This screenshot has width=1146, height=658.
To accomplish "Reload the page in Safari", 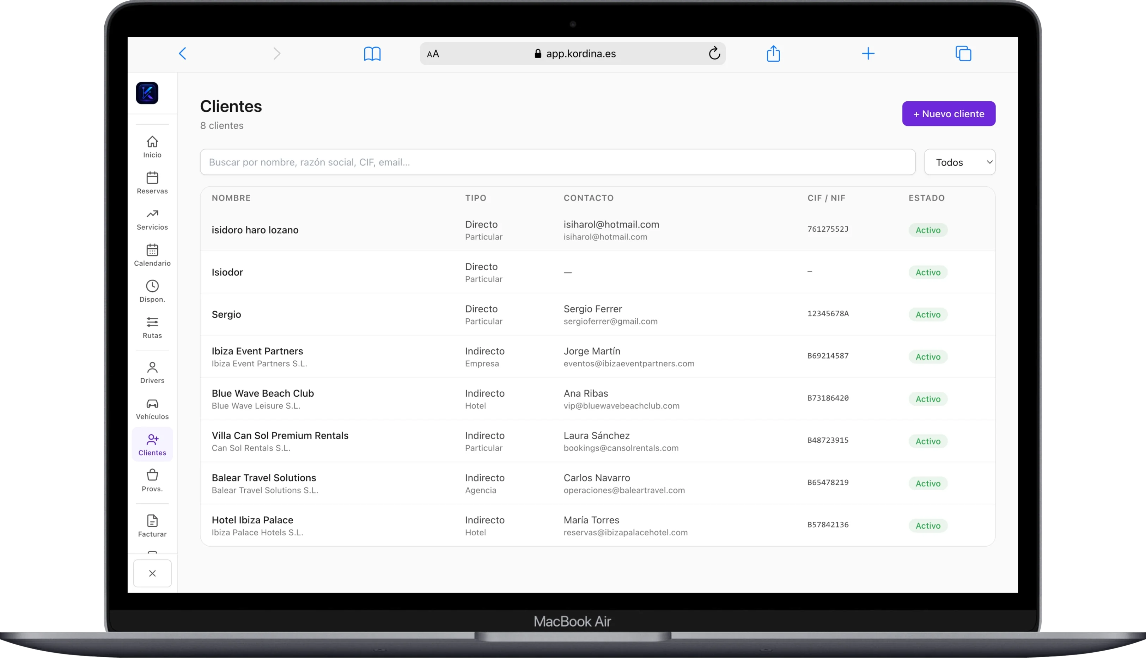I will coord(714,53).
